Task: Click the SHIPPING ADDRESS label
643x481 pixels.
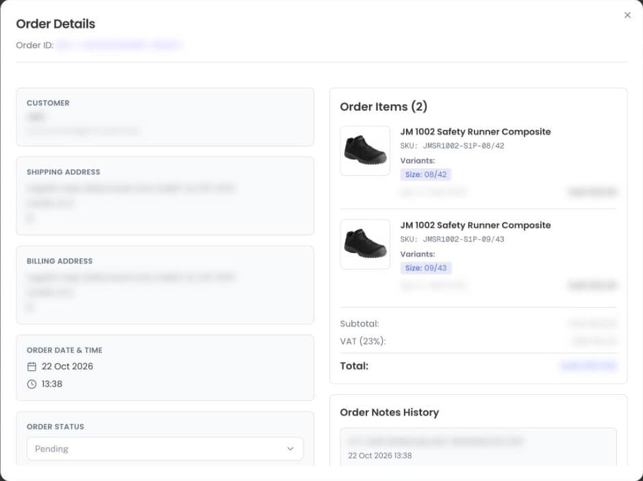Action: [63, 172]
